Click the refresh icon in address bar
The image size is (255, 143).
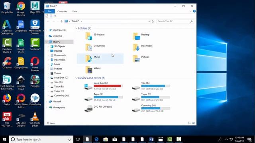153,21
